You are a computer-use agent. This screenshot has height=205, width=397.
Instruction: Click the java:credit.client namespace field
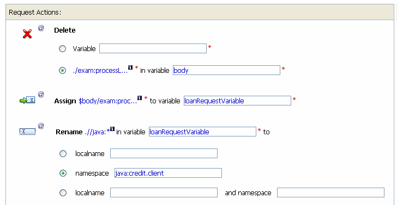tap(168, 173)
